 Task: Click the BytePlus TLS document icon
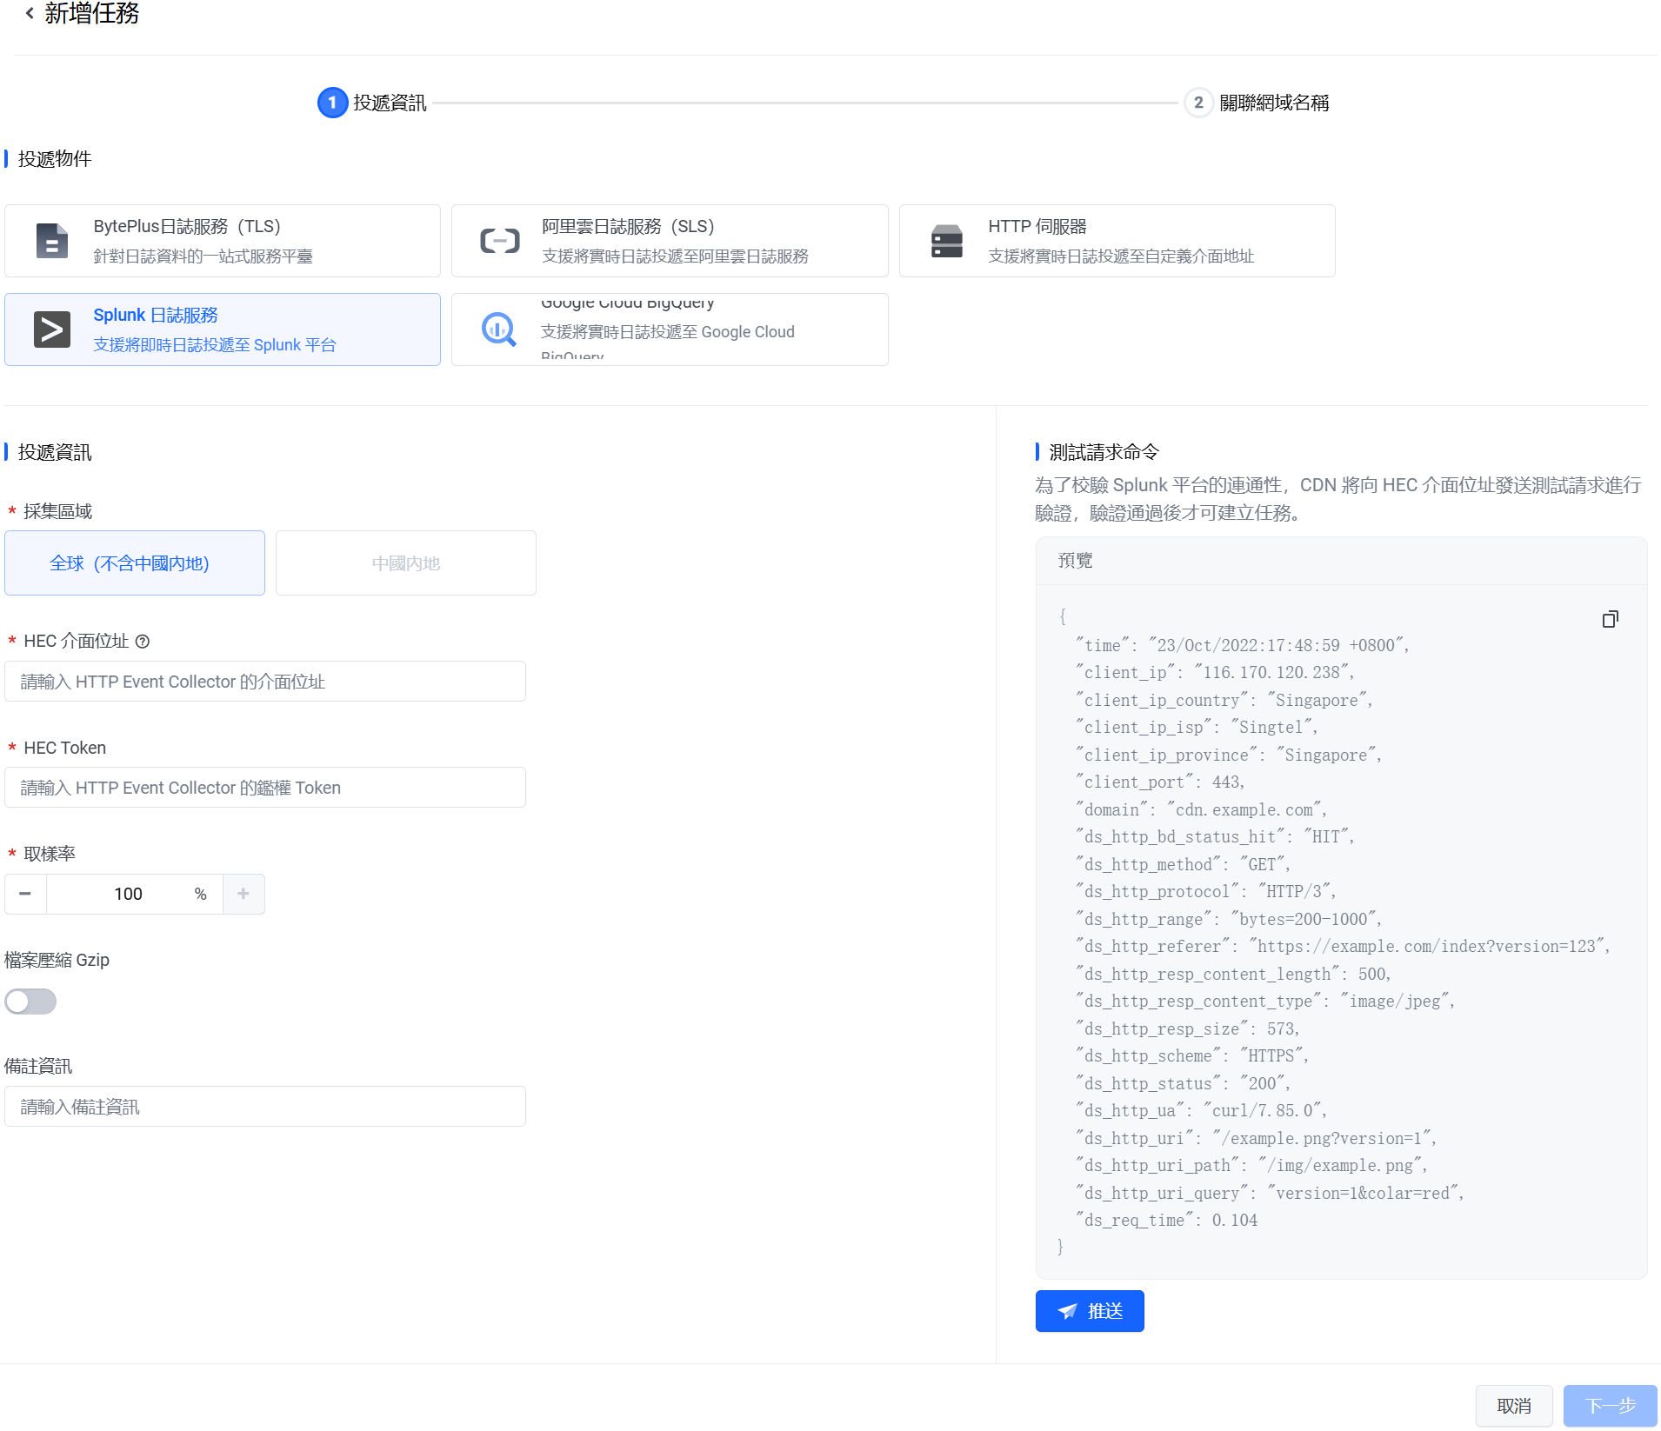51,241
